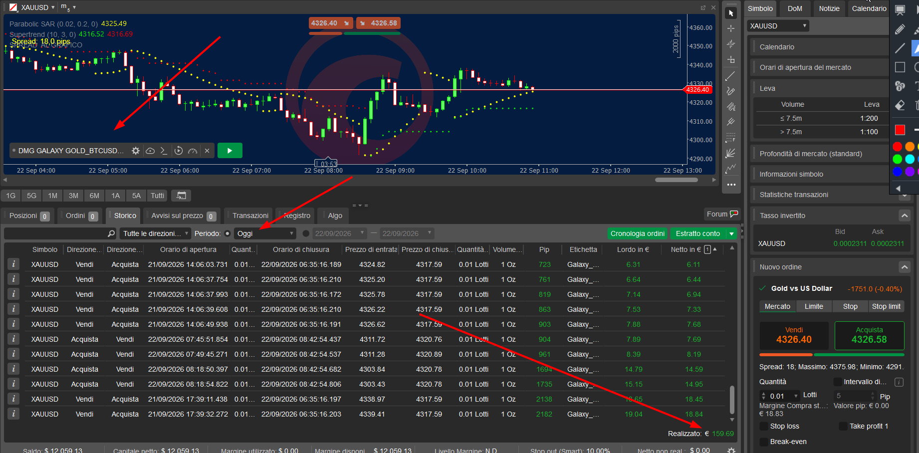Select pencil tool in annotation palette
Image resolution: width=919 pixels, height=453 pixels.
[x=900, y=29]
